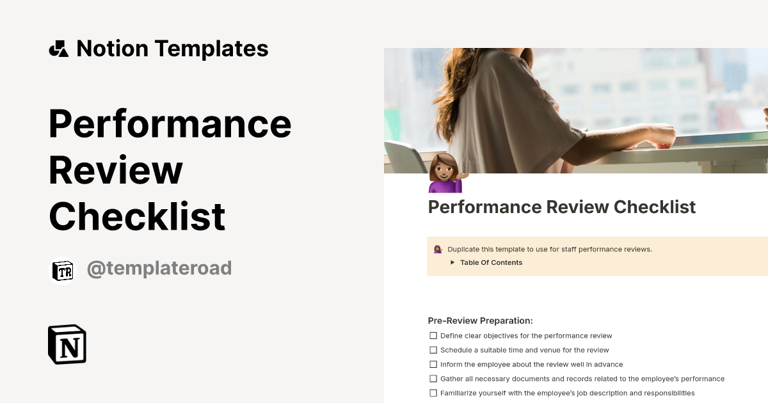Screen dimensions: 768x403
Task: Check "Inform the employee about the review" box
Action: 433,364
